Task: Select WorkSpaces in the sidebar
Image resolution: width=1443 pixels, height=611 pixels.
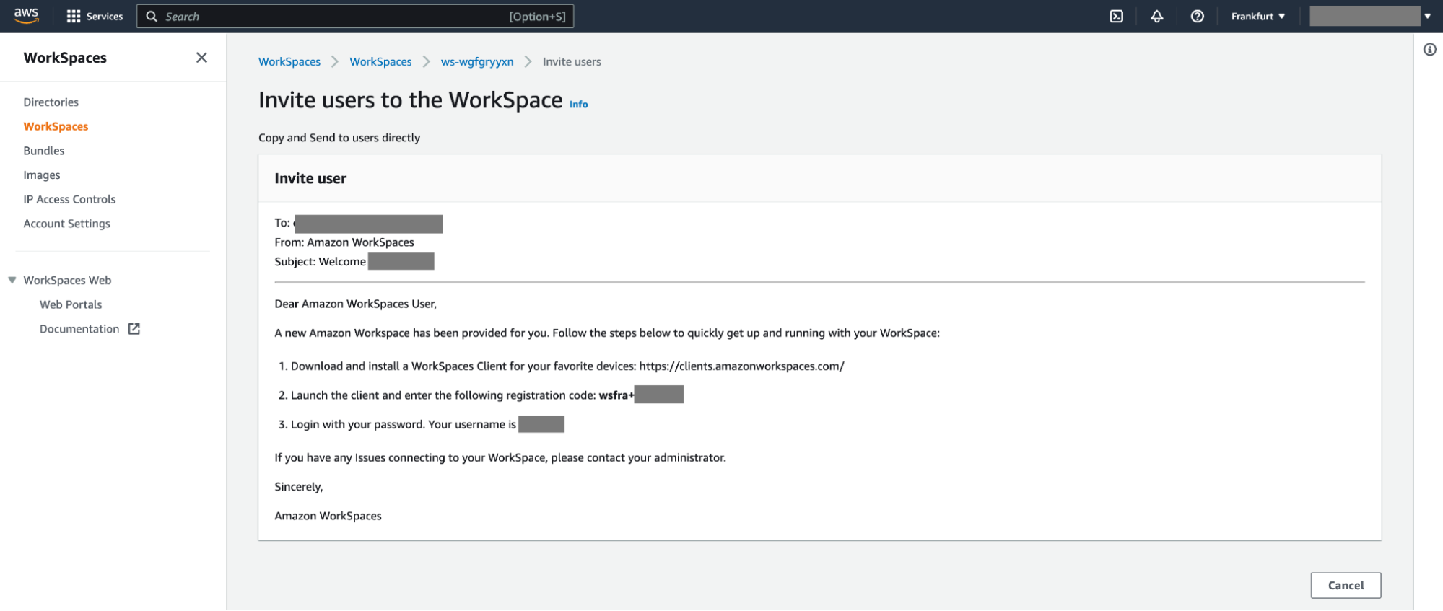Action: [56, 126]
